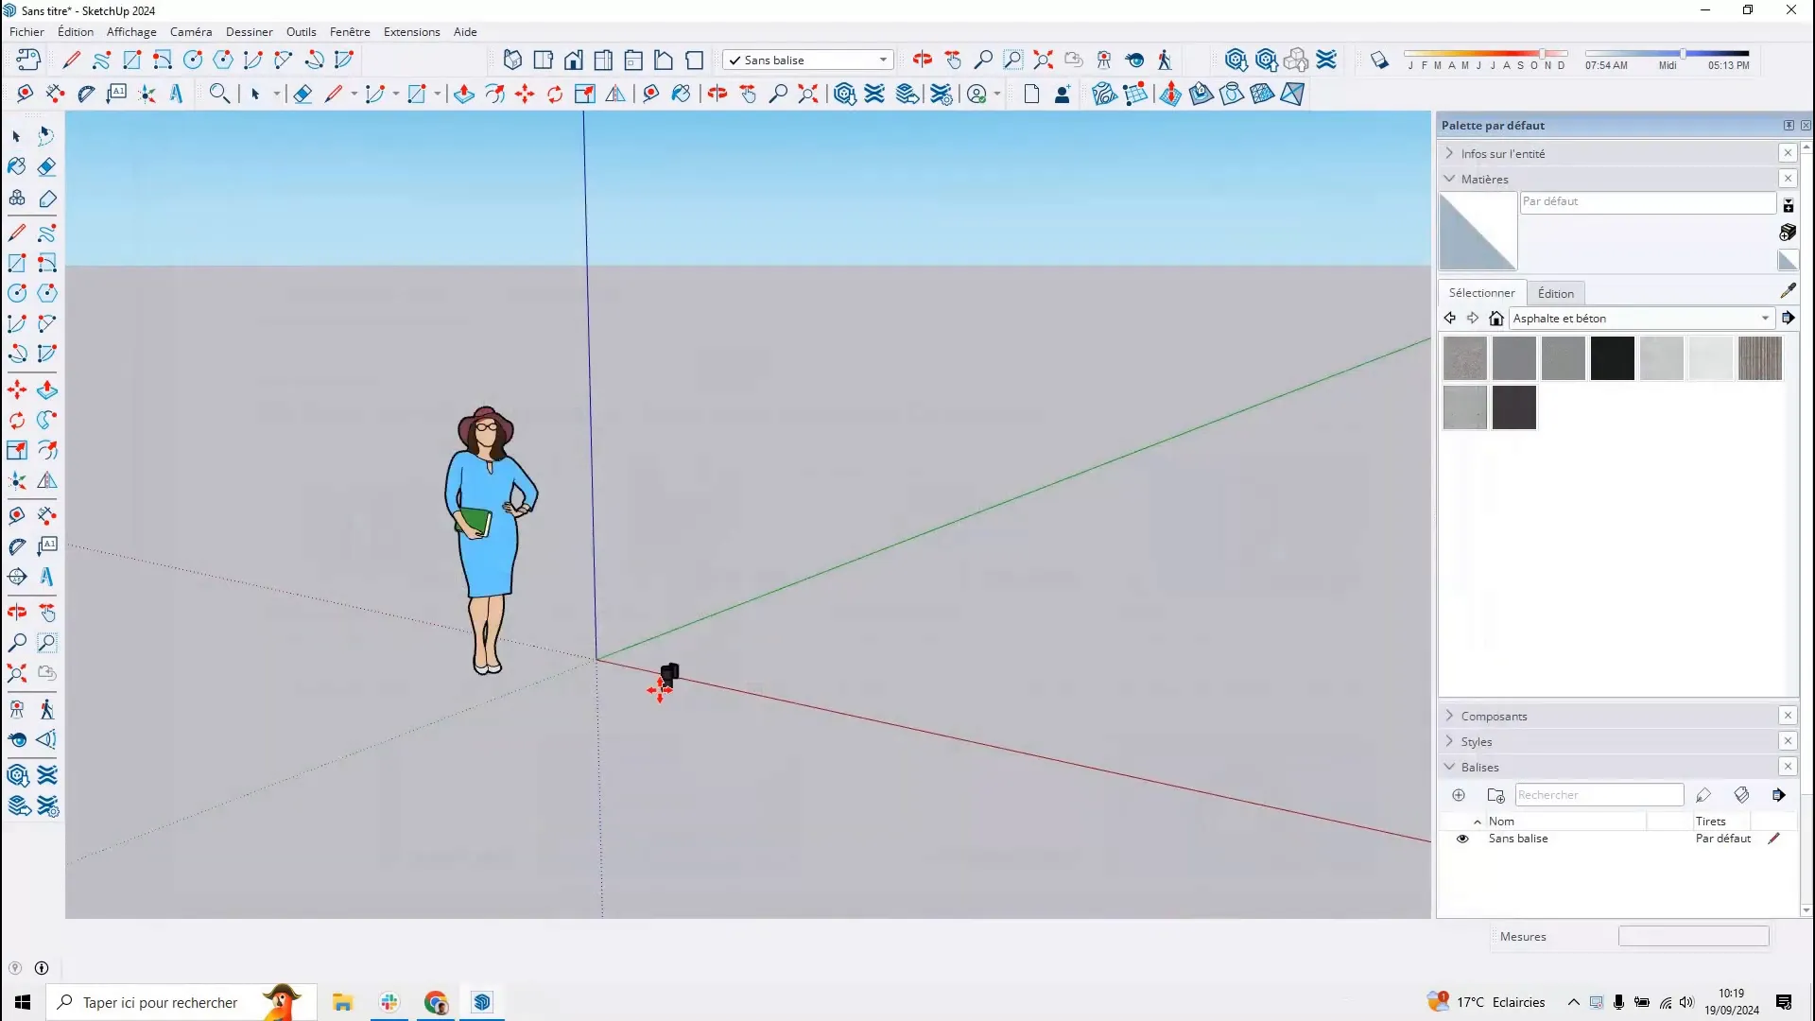Close the Balises panel section
1815x1021 pixels.
click(x=1788, y=767)
